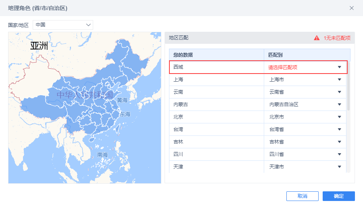The image size is (363, 205).
Task: Click the 您的数据 column header
Action: click(183, 55)
